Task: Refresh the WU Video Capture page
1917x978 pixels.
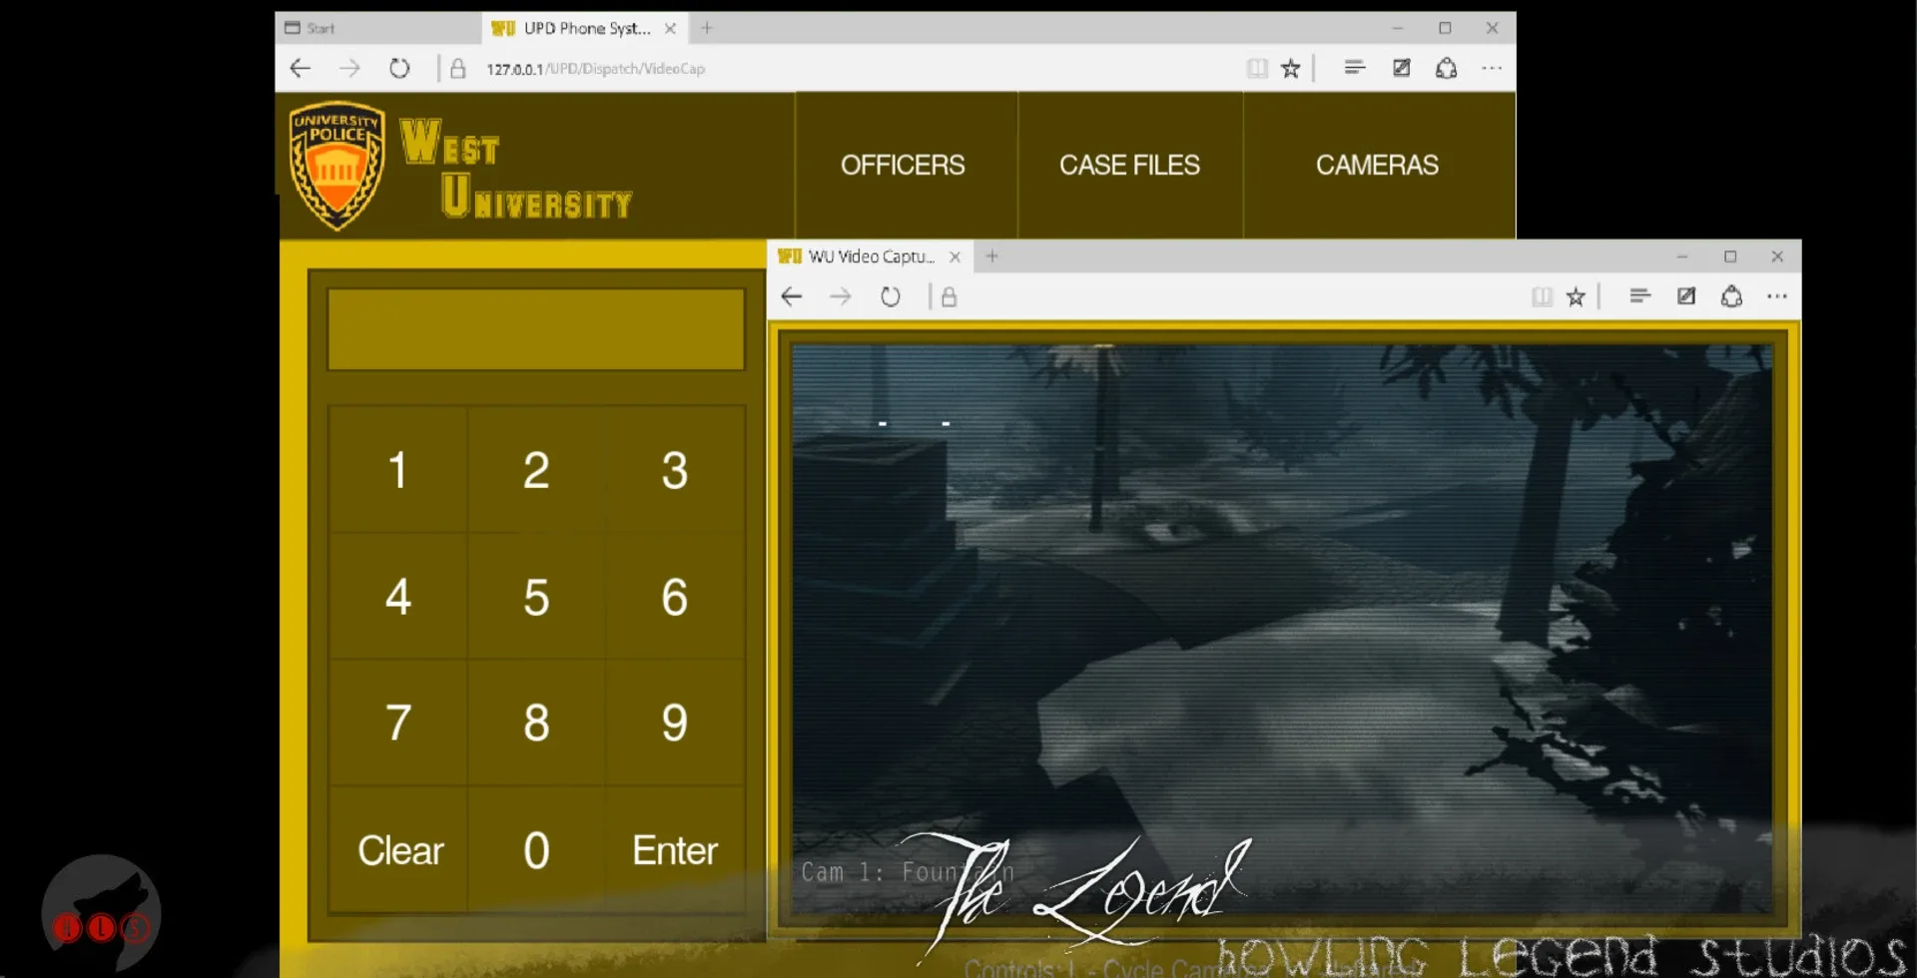Action: (891, 296)
